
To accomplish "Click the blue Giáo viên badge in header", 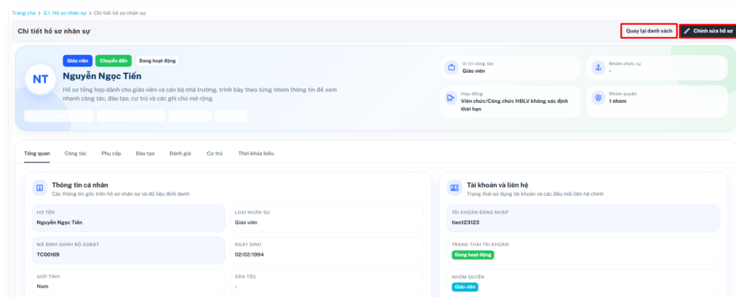I will (78, 61).
